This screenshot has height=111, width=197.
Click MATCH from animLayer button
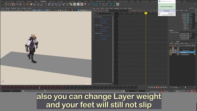point(167,6)
